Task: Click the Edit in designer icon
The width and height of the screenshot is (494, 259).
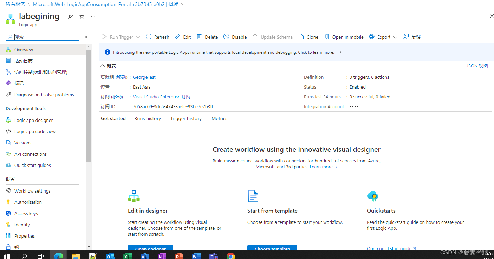Action: click(x=134, y=196)
